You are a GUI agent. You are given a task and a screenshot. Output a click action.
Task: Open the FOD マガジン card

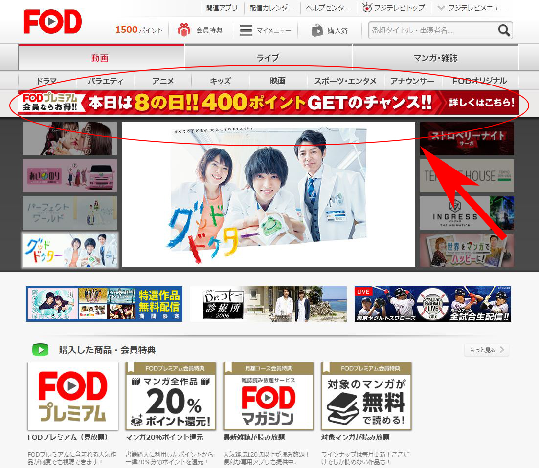pos(269,396)
